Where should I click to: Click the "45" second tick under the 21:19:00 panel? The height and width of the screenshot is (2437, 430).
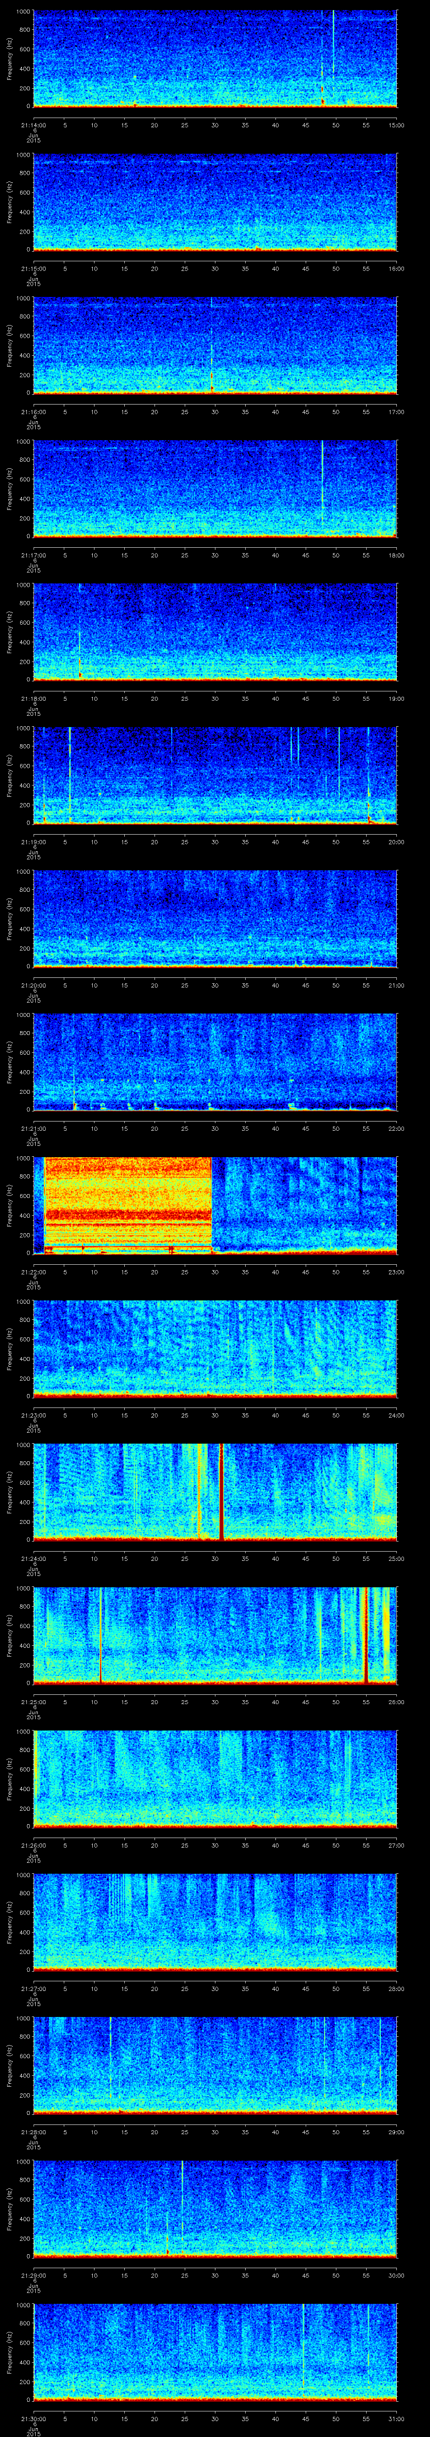pyautogui.click(x=305, y=843)
